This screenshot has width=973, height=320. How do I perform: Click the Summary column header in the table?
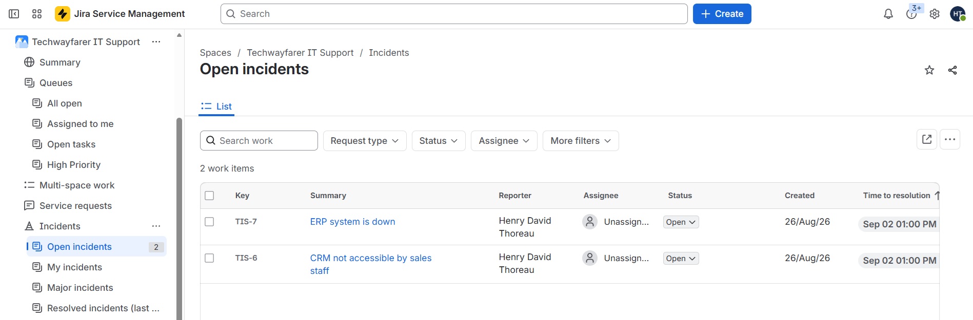point(328,196)
